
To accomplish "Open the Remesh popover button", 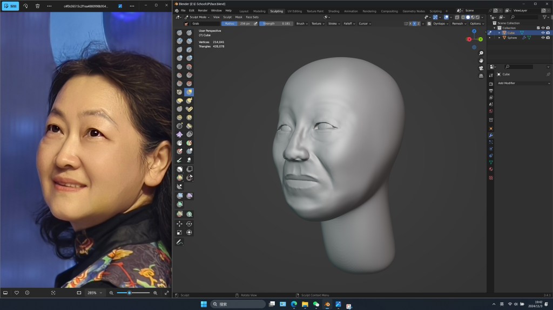I will pyautogui.click(x=458, y=24).
